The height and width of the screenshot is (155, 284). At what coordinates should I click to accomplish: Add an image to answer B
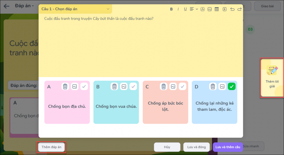pyautogui.click(x=124, y=86)
